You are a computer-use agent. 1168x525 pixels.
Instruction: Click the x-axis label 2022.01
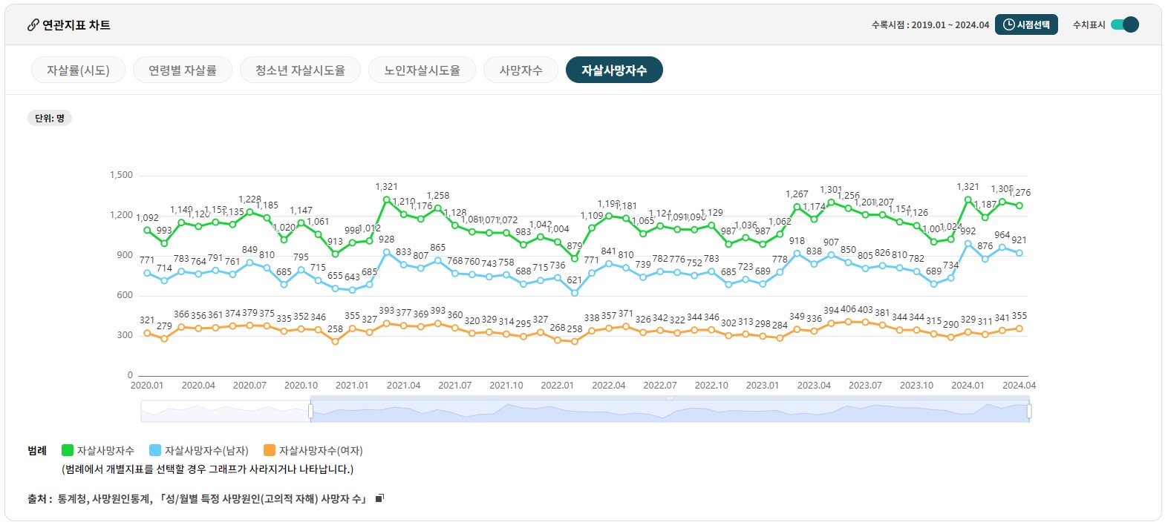(557, 386)
